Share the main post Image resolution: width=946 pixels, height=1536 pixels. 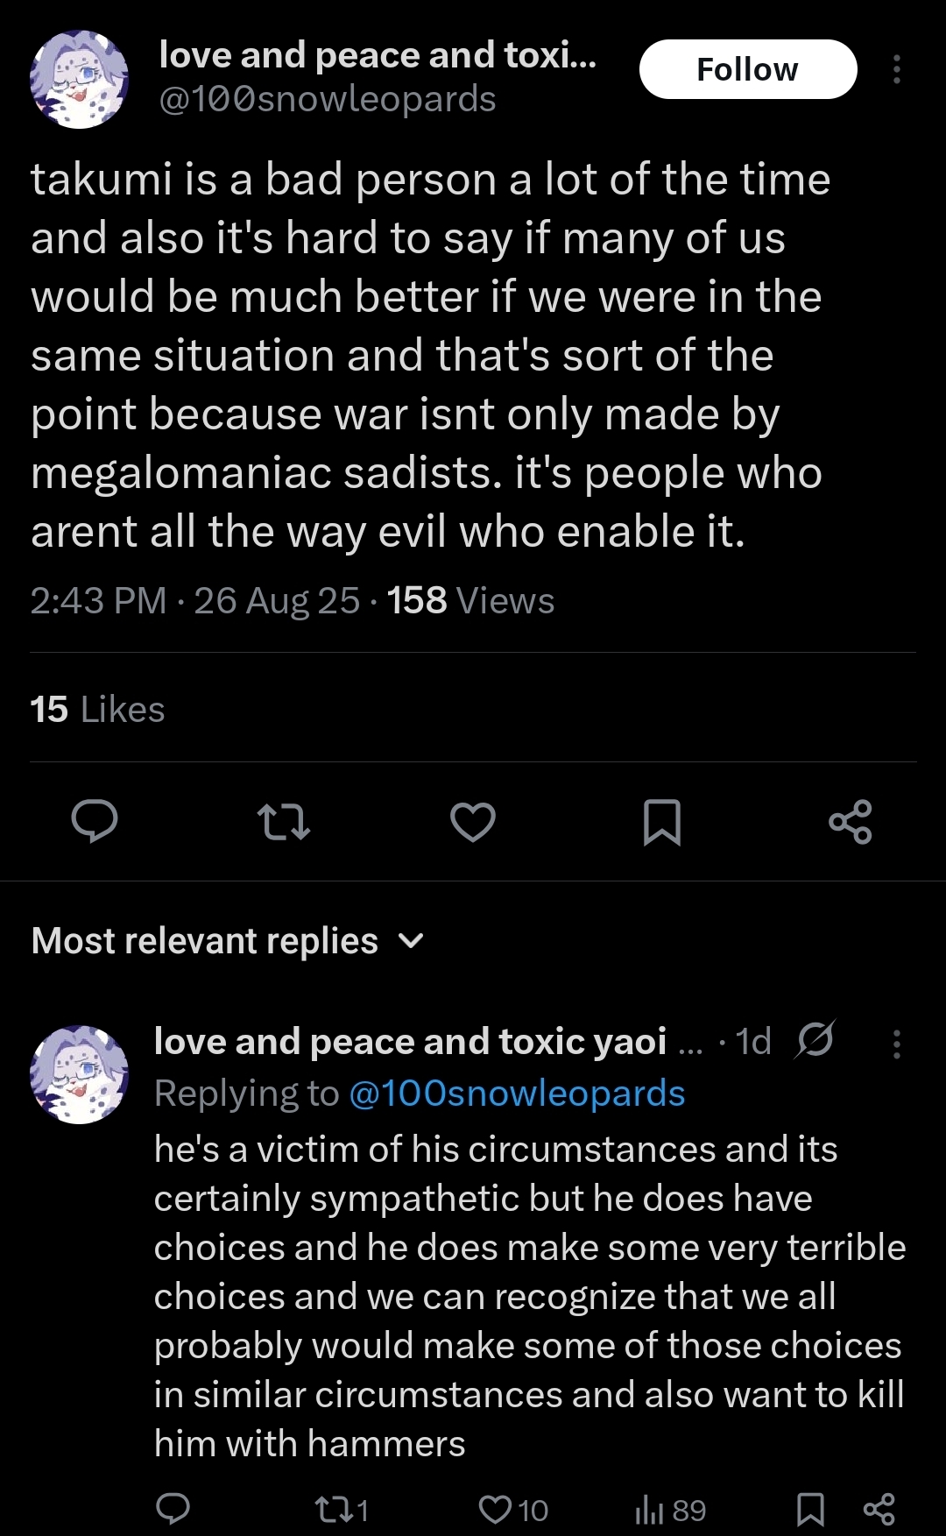click(850, 821)
